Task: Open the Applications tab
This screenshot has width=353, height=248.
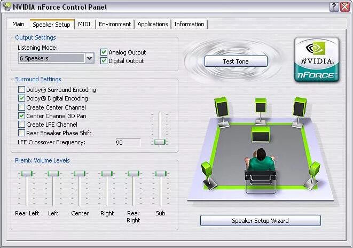Action: [x=153, y=24]
